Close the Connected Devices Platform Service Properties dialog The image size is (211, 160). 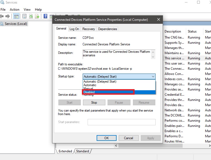coord(159,19)
